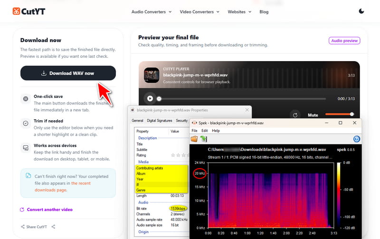Viewport: 380px width, 239px height.
Task: Open the recent downloads page link
Action: [63, 186]
